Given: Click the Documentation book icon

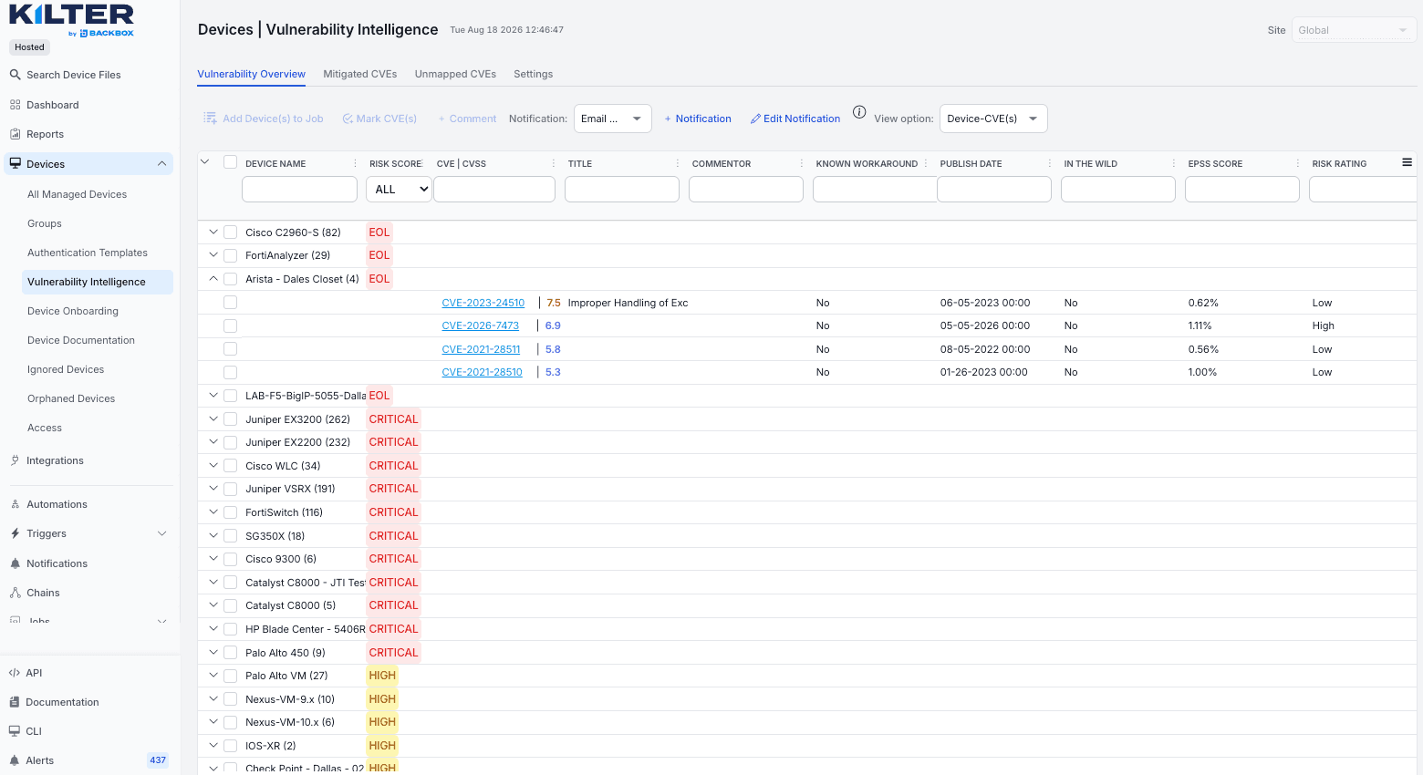Looking at the screenshot, I should pos(14,702).
